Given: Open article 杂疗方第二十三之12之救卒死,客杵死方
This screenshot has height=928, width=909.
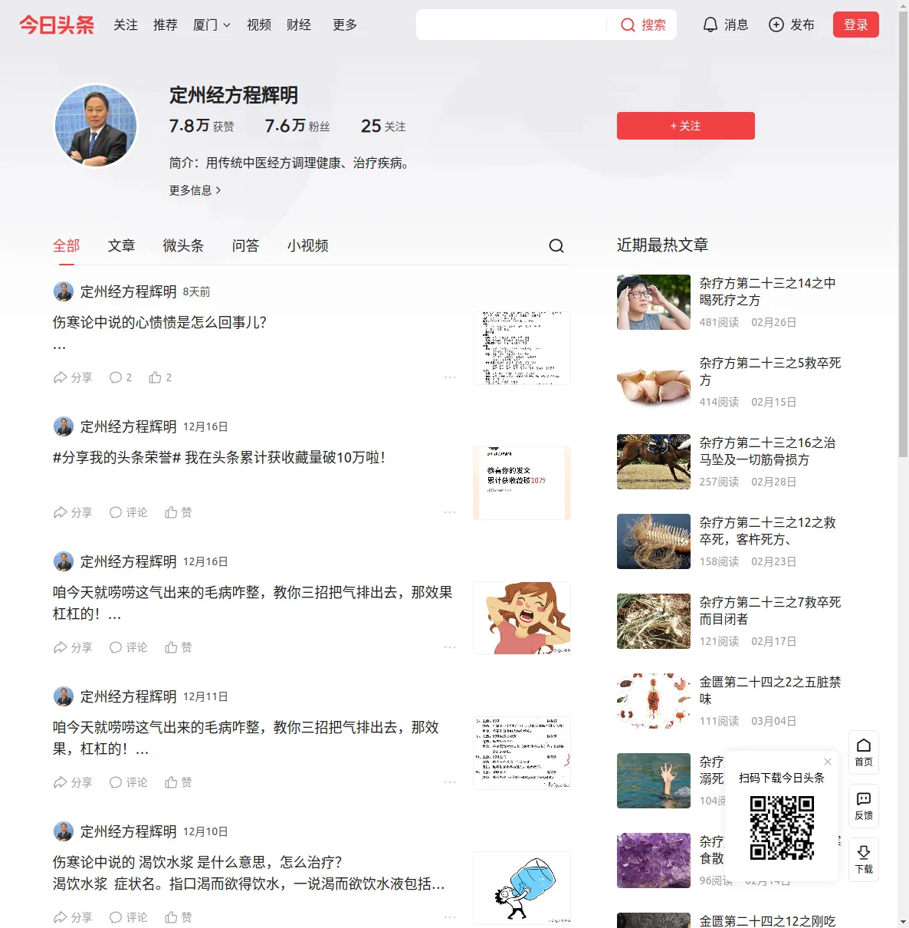Looking at the screenshot, I should (x=768, y=531).
